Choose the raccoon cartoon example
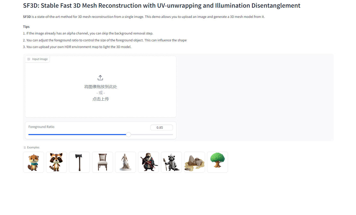356x215 pixels. 56,162
